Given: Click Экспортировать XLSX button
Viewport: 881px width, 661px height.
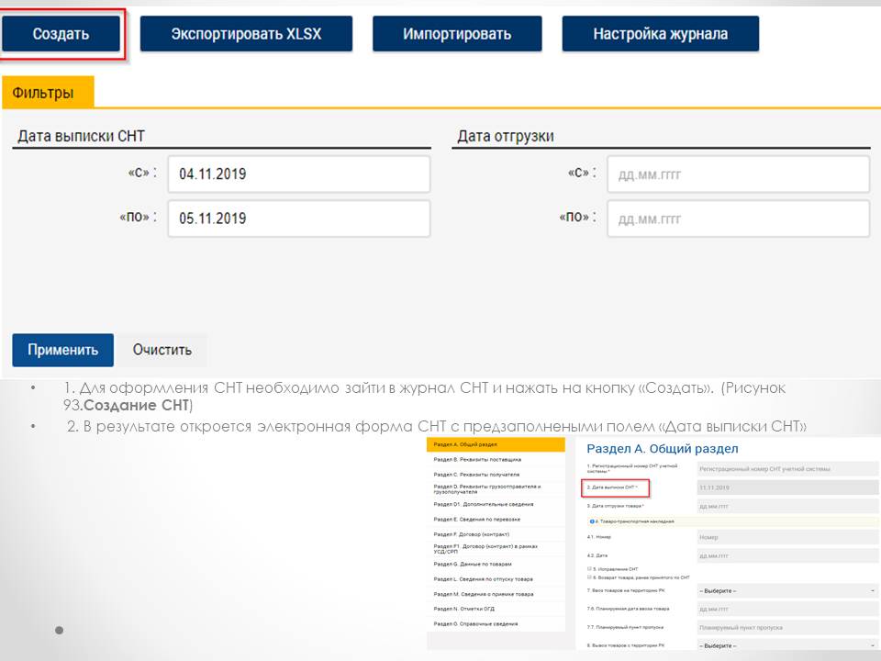Looking at the screenshot, I should 246,34.
